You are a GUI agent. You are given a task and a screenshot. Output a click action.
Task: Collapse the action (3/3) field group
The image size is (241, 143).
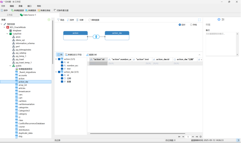pyautogui.click(x=56, y=59)
